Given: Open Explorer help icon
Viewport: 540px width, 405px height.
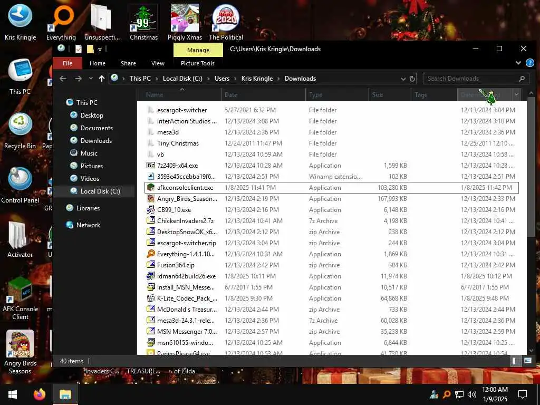Looking at the screenshot, I should point(529,63).
